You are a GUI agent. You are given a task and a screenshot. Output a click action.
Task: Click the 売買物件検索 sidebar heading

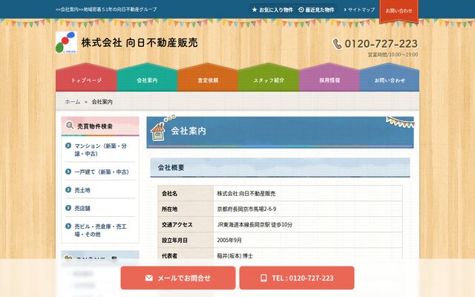(x=100, y=126)
